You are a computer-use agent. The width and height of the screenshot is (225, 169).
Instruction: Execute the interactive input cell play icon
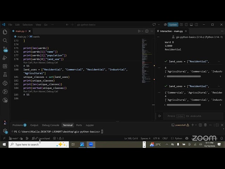(x=160, y=116)
